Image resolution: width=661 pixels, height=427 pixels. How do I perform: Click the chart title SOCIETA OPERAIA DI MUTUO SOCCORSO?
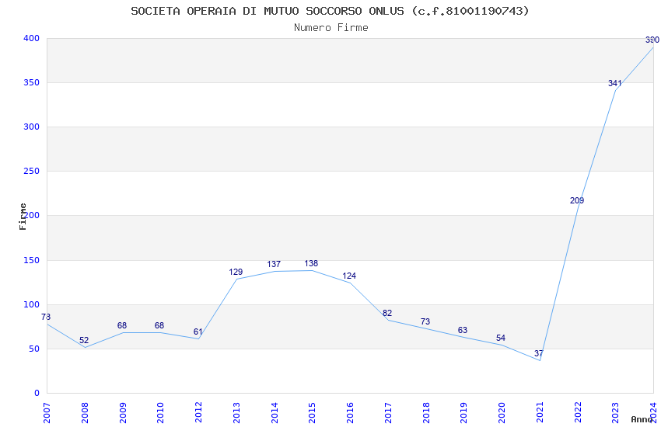[x=330, y=11]
